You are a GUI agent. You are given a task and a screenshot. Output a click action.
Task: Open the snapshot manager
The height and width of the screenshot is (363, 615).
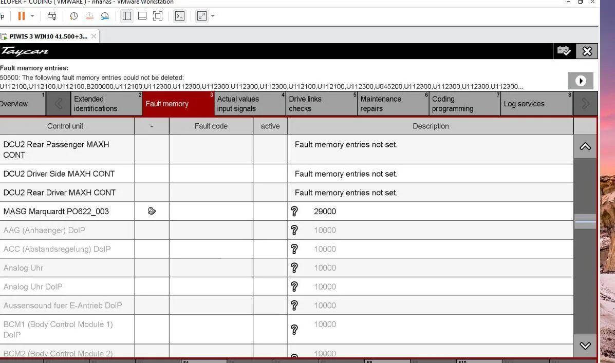click(105, 16)
